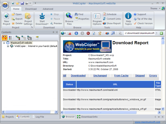Open the address bar dropdown list
The width and height of the screenshot is (166, 124).
click(x=157, y=33)
